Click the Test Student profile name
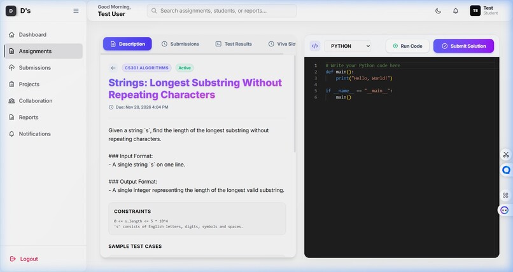Screen dimensions: 513x272 (491, 10)
